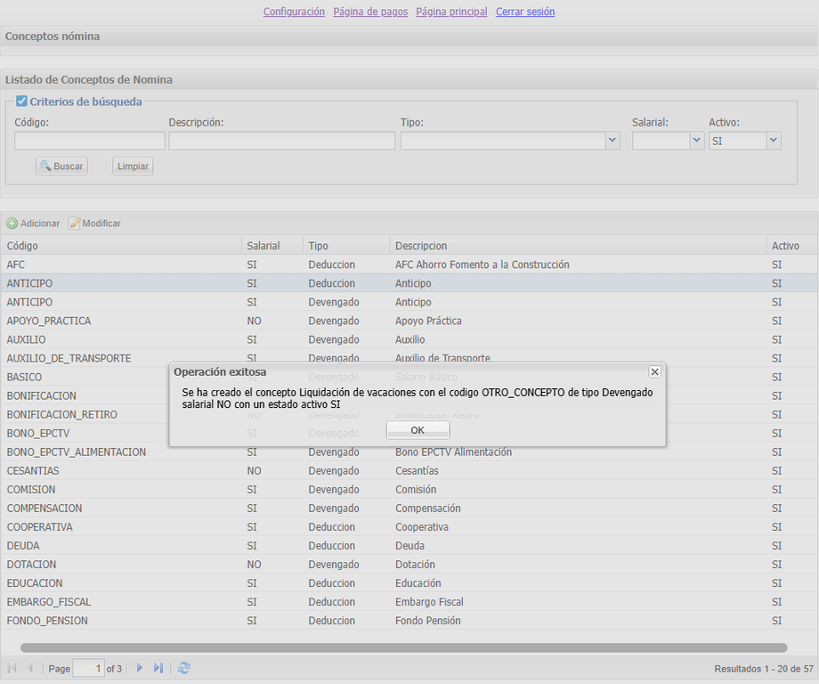Click the Descripción search input field
The width and height of the screenshot is (819, 684).
tap(281, 141)
